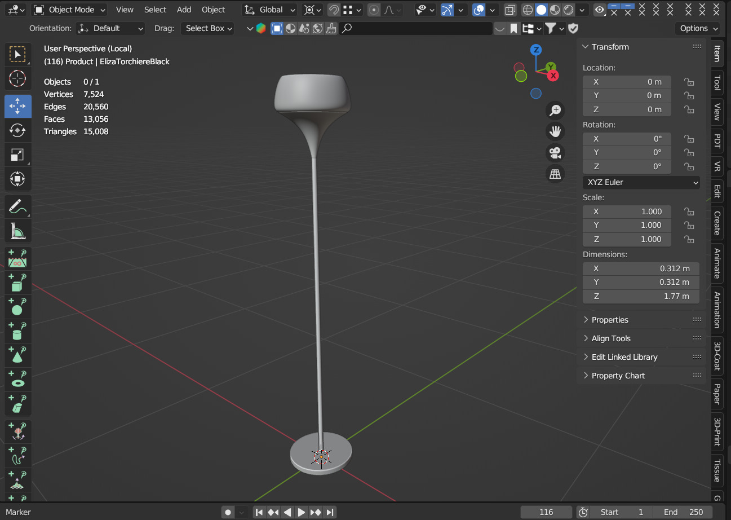Click the Dimensions Z field 1.77 m

click(641, 296)
